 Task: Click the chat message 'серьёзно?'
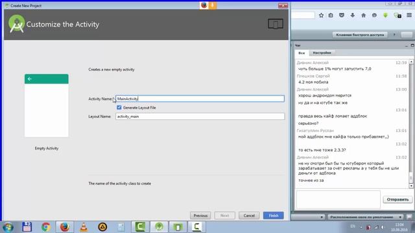309,124
